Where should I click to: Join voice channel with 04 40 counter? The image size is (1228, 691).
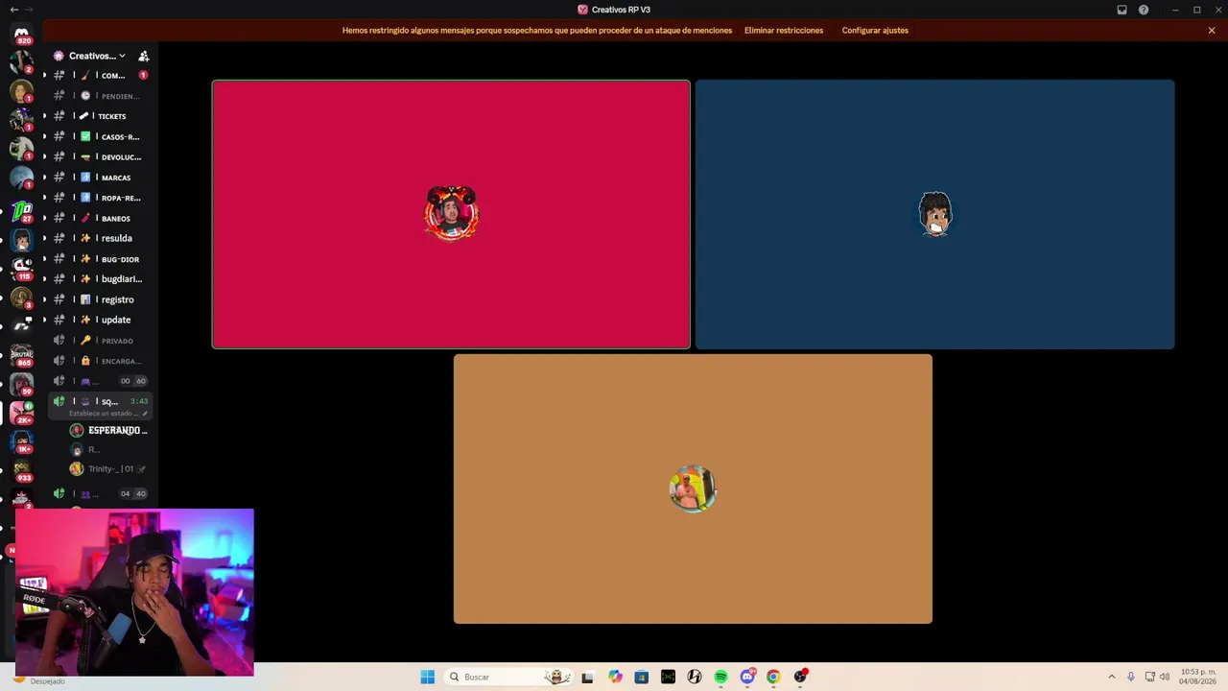tap(101, 494)
